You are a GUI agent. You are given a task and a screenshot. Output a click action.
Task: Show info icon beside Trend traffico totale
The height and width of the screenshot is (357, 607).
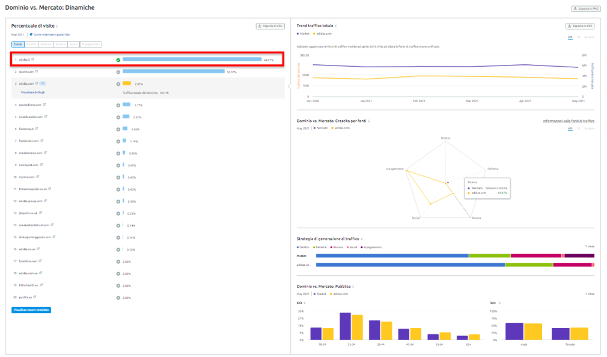pyautogui.click(x=335, y=26)
